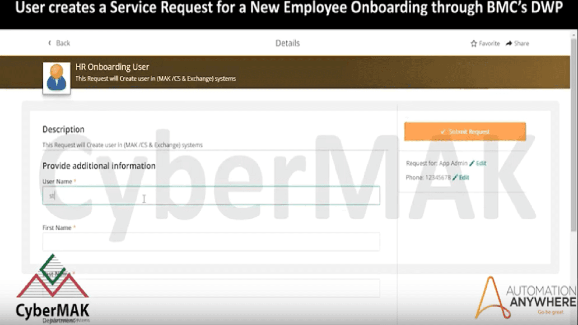Click 'Provide additional information' heading
578x325 pixels.
click(x=99, y=166)
